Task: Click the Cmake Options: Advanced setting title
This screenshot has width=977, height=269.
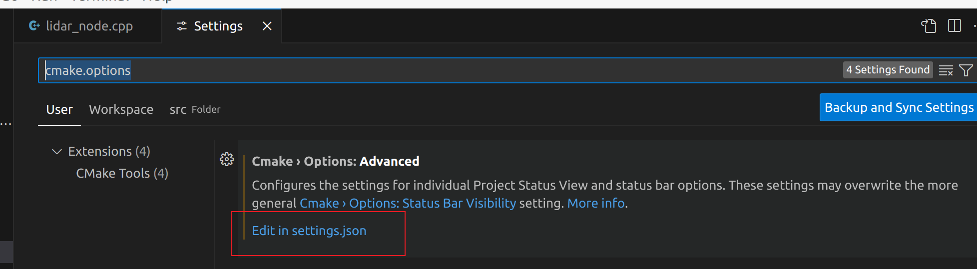Action: point(335,161)
